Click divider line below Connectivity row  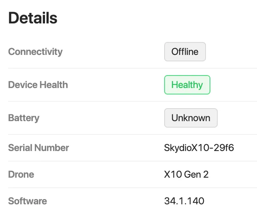(x=133, y=68)
